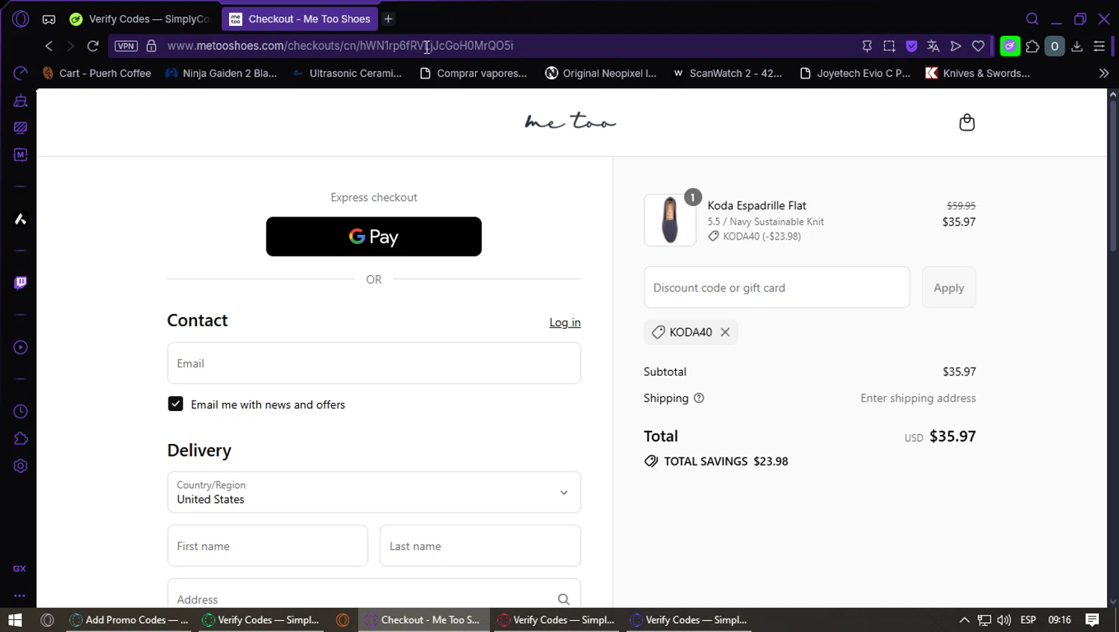Remove the KODA40 discount code
This screenshot has height=632, width=1119.
pyautogui.click(x=725, y=332)
